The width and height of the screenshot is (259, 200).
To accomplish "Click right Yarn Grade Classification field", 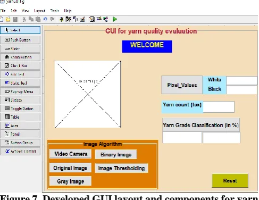I will (x=221, y=138).
